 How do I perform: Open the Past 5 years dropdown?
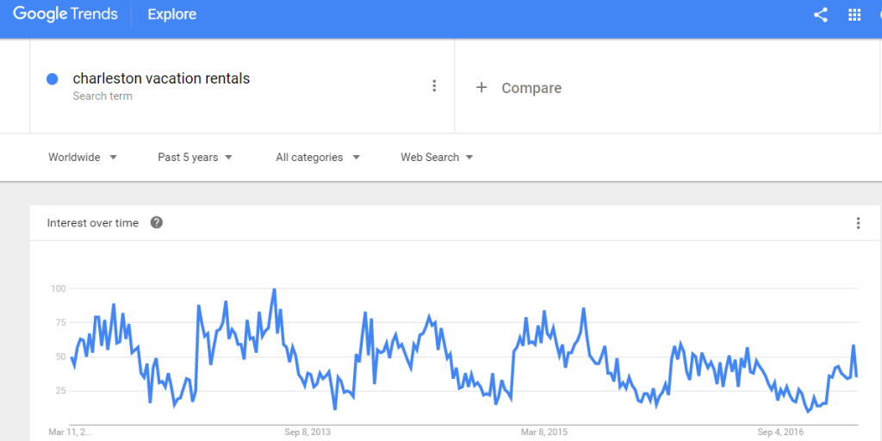195,157
